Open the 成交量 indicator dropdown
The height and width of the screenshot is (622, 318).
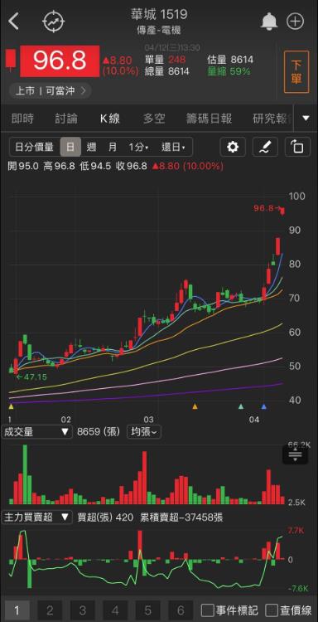coord(36,431)
